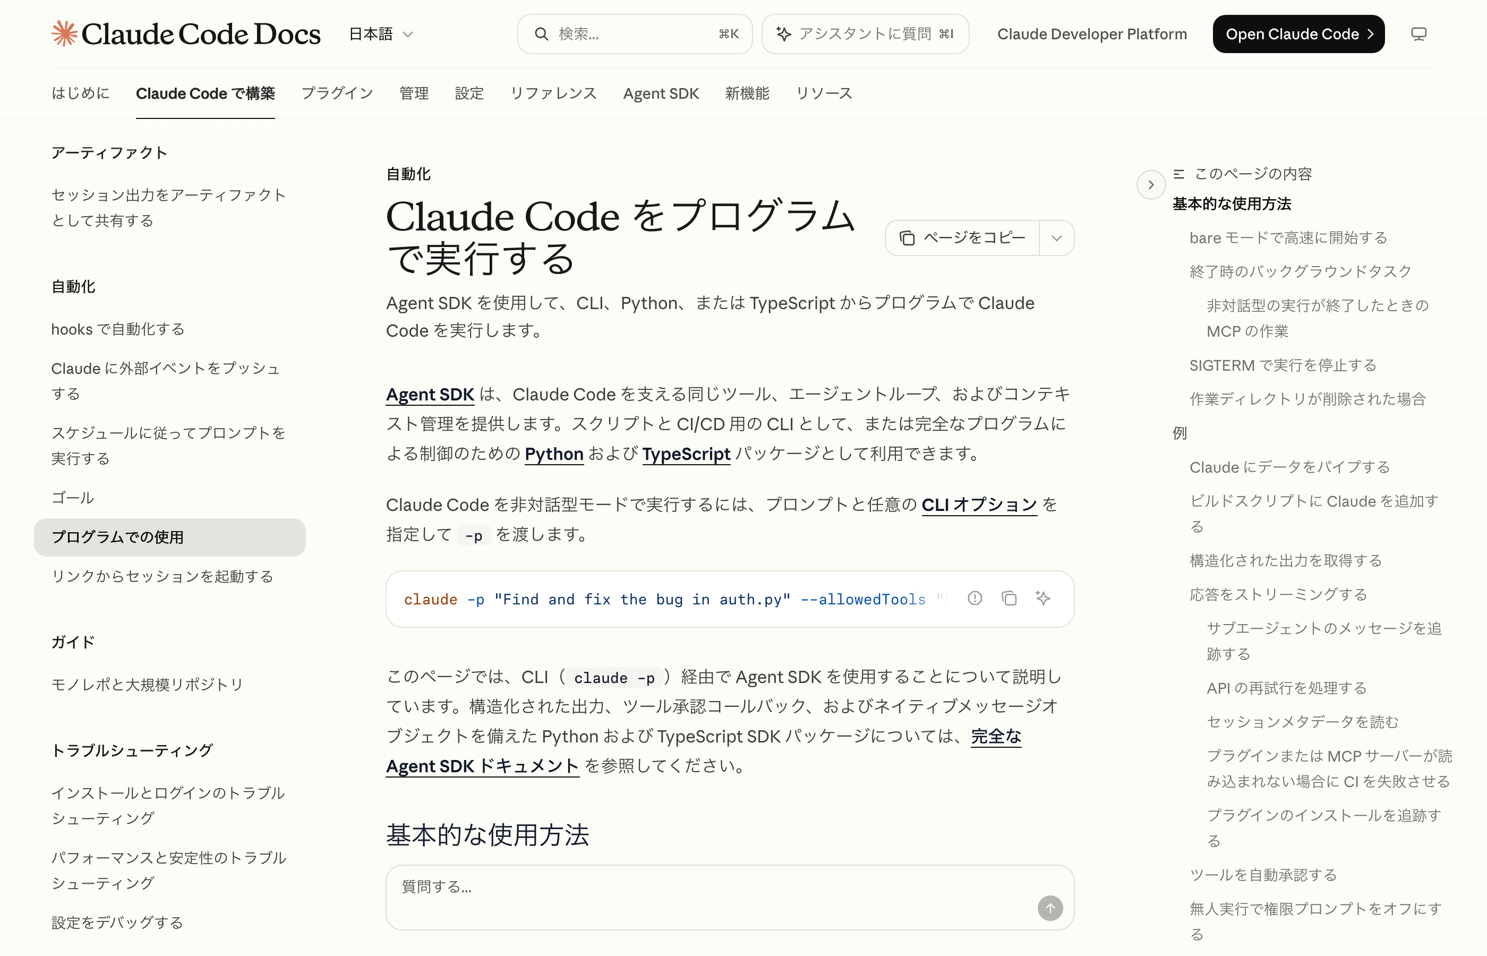Open the 管理 tab
Screen dimensions: 1487x956
tap(414, 93)
